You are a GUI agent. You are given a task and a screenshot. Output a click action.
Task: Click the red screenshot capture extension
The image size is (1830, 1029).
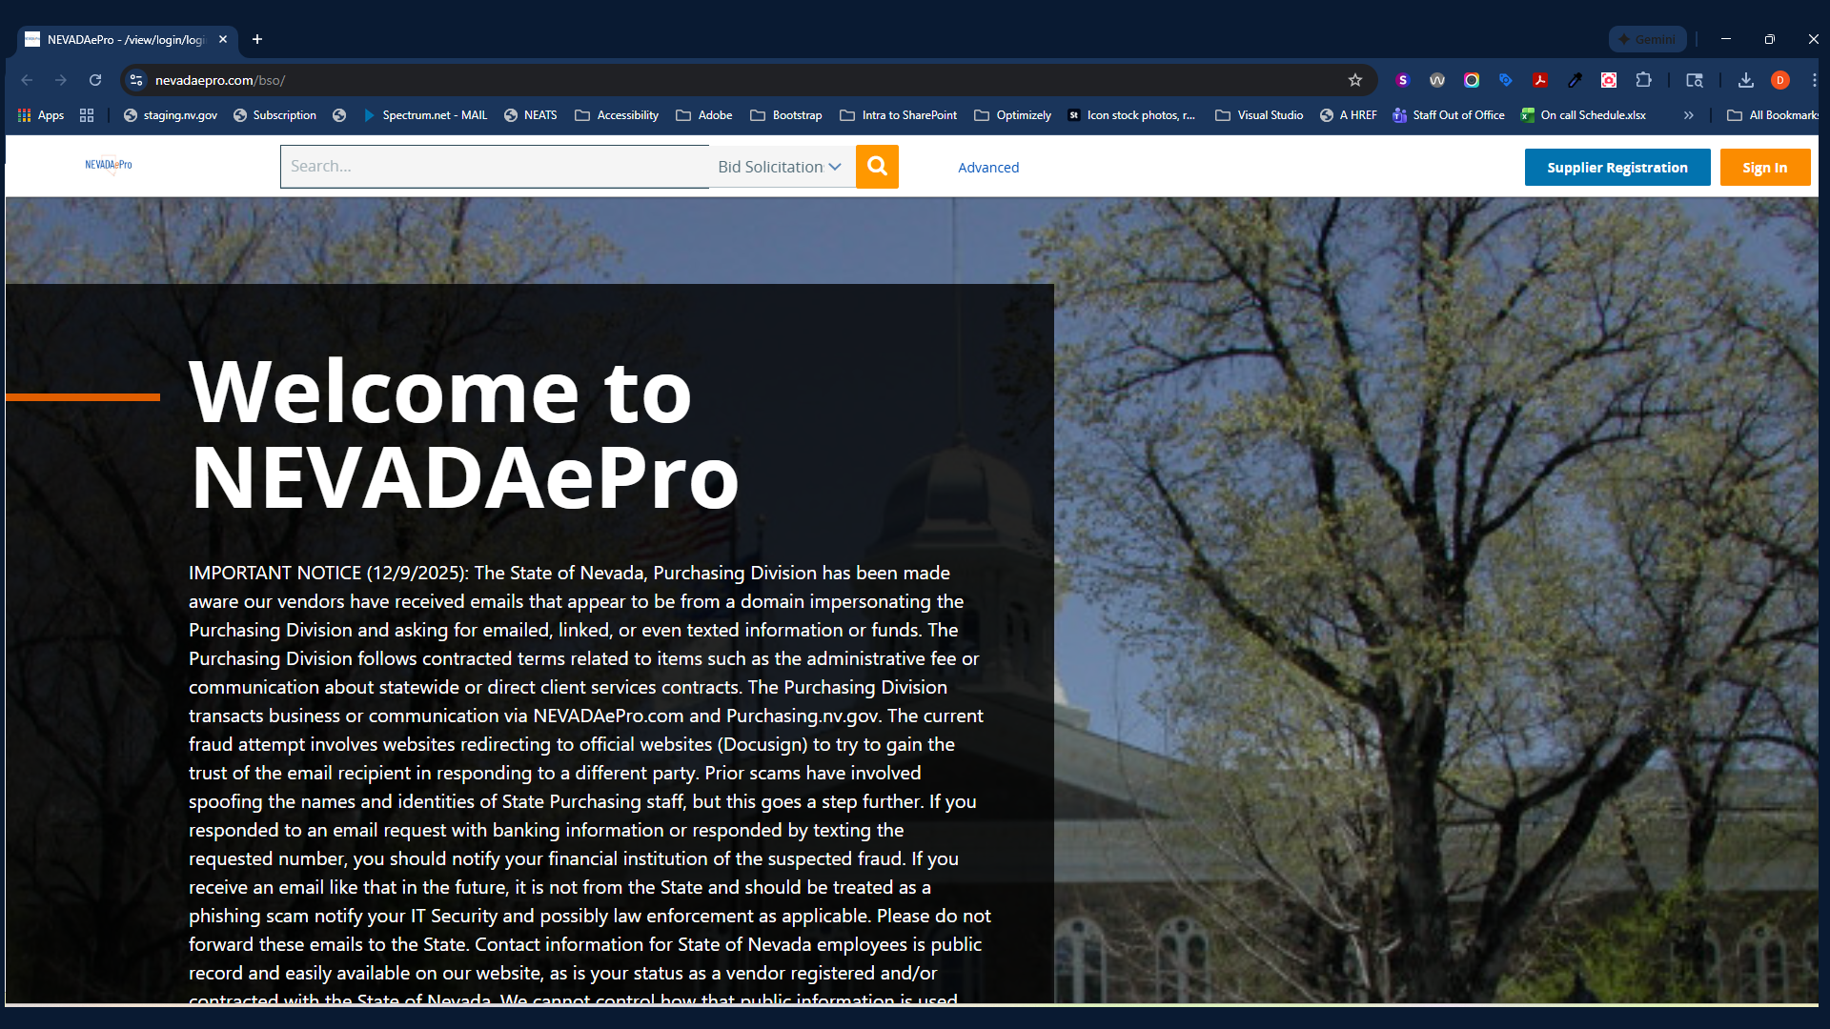(x=1609, y=80)
